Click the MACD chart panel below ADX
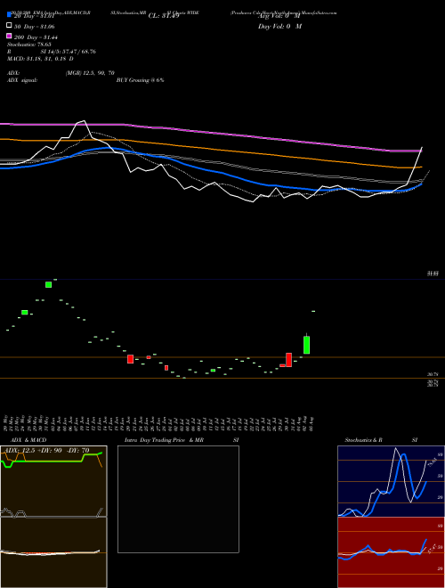Viewport: 445px width, 588px height. (53, 552)
